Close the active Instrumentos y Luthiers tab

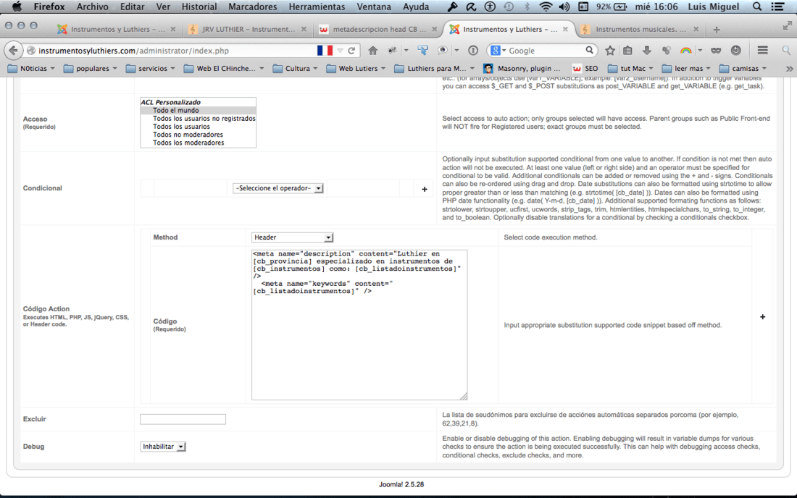pyautogui.click(x=565, y=30)
